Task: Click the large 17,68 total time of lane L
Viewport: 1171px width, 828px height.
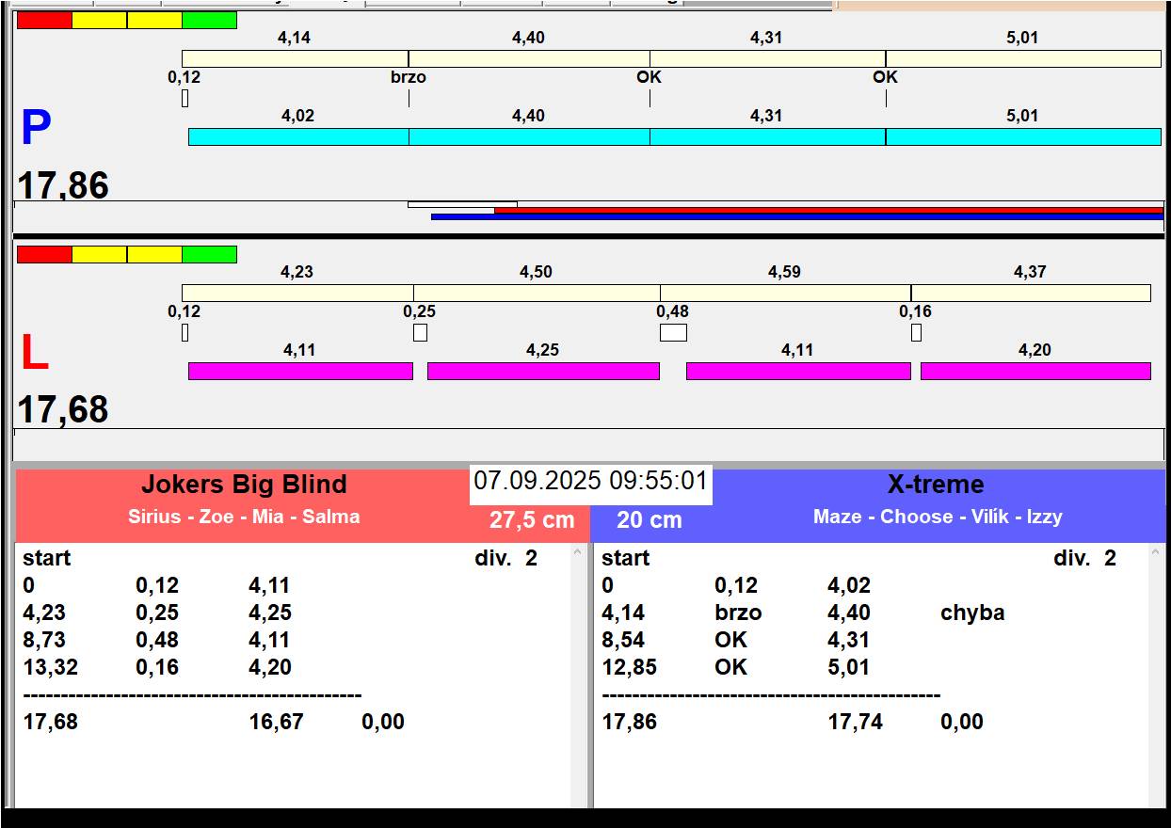Action: tap(63, 410)
